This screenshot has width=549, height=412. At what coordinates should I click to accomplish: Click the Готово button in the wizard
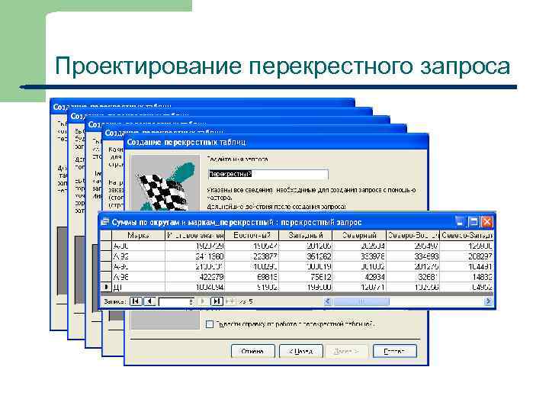[x=395, y=351]
